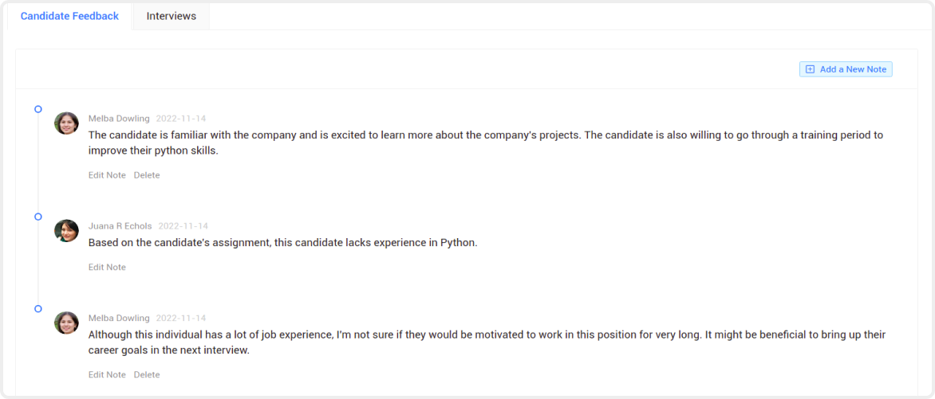Delete the note about career goals
Image resolution: width=935 pixels, height=399 pixels.
(147, 374)
